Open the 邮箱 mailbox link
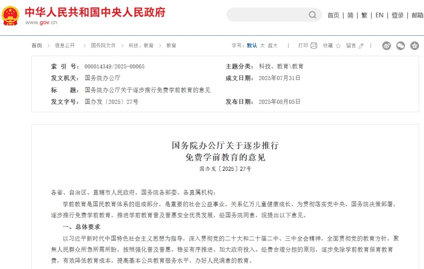This screenshot has height=269, width=424. [417, 15]
